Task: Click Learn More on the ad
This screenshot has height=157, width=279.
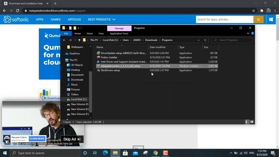Action: 37,139
